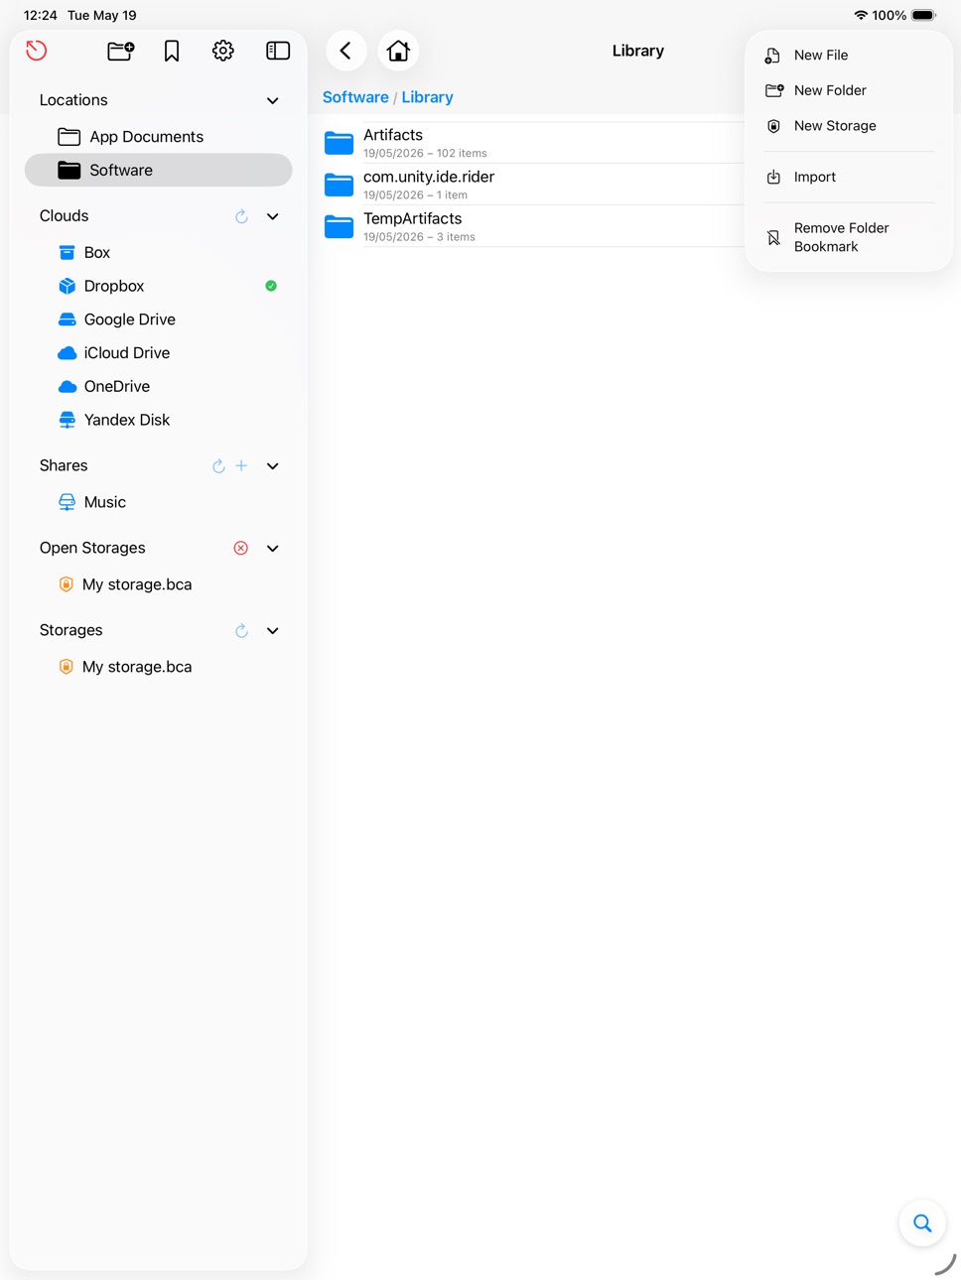Close all open storages red icon

[x=240, y=549]
